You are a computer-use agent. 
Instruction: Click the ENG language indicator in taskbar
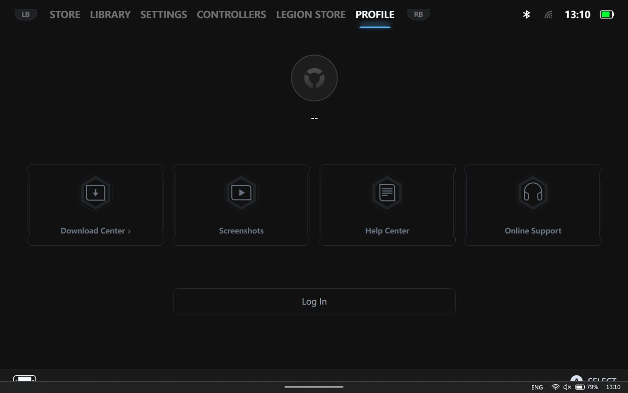[537, 387]
